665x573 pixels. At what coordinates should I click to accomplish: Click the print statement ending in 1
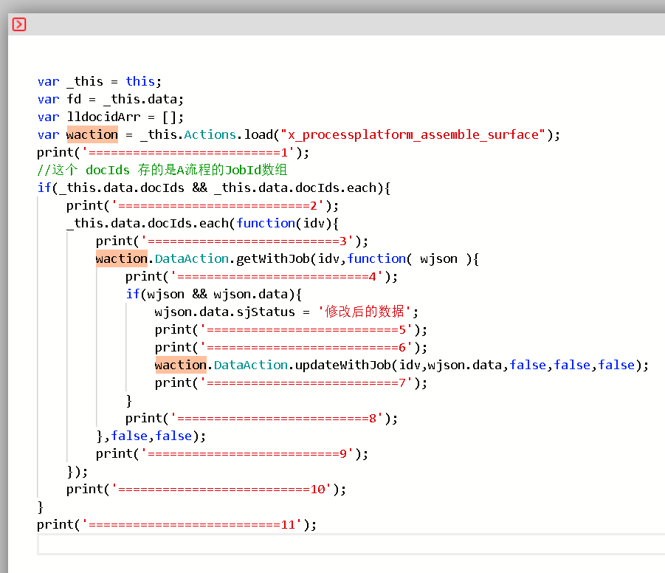click(x=173, y=152)
